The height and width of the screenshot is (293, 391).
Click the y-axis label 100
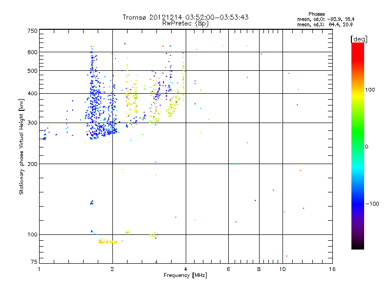pos(33,235)
